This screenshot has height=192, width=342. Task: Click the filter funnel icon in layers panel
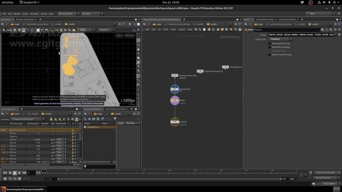(115, 119)
